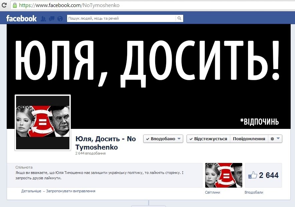Screen dimensions: 295x207
Task: Open the notifications globe icon
Action: point(60,19)
